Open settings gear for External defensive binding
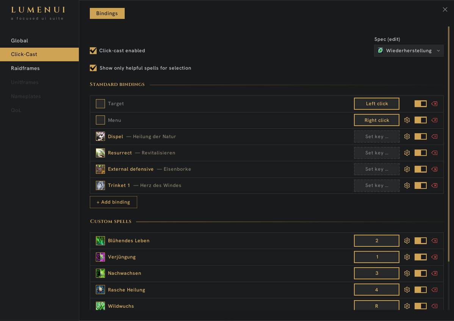454x321 pixels. click(x=407, y=169)
